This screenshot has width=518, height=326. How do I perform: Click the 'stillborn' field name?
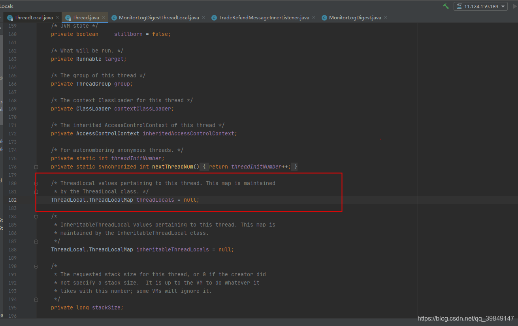point(128,34)
